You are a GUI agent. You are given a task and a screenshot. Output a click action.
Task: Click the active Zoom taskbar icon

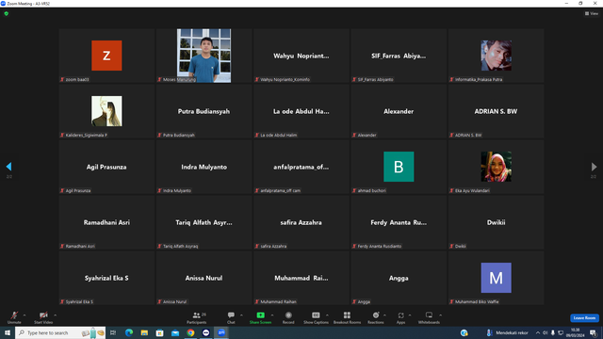click(x=221, y=332)
